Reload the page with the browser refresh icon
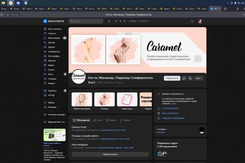Screen dimensions: 245x163 2,15
